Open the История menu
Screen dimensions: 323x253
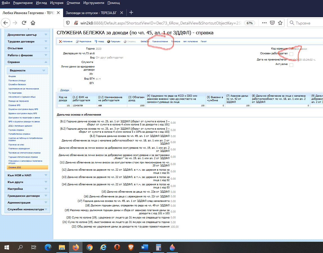tap(57, 3)
